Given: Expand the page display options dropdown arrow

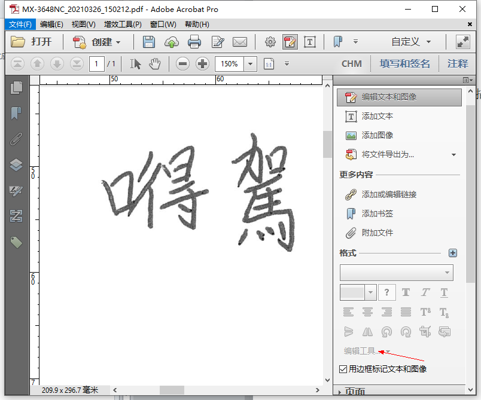Looking at the screenshot, I should coord(287,63).
